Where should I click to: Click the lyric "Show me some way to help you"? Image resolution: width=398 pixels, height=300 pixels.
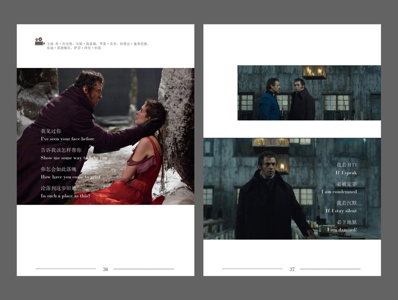(x=74, y=157)
